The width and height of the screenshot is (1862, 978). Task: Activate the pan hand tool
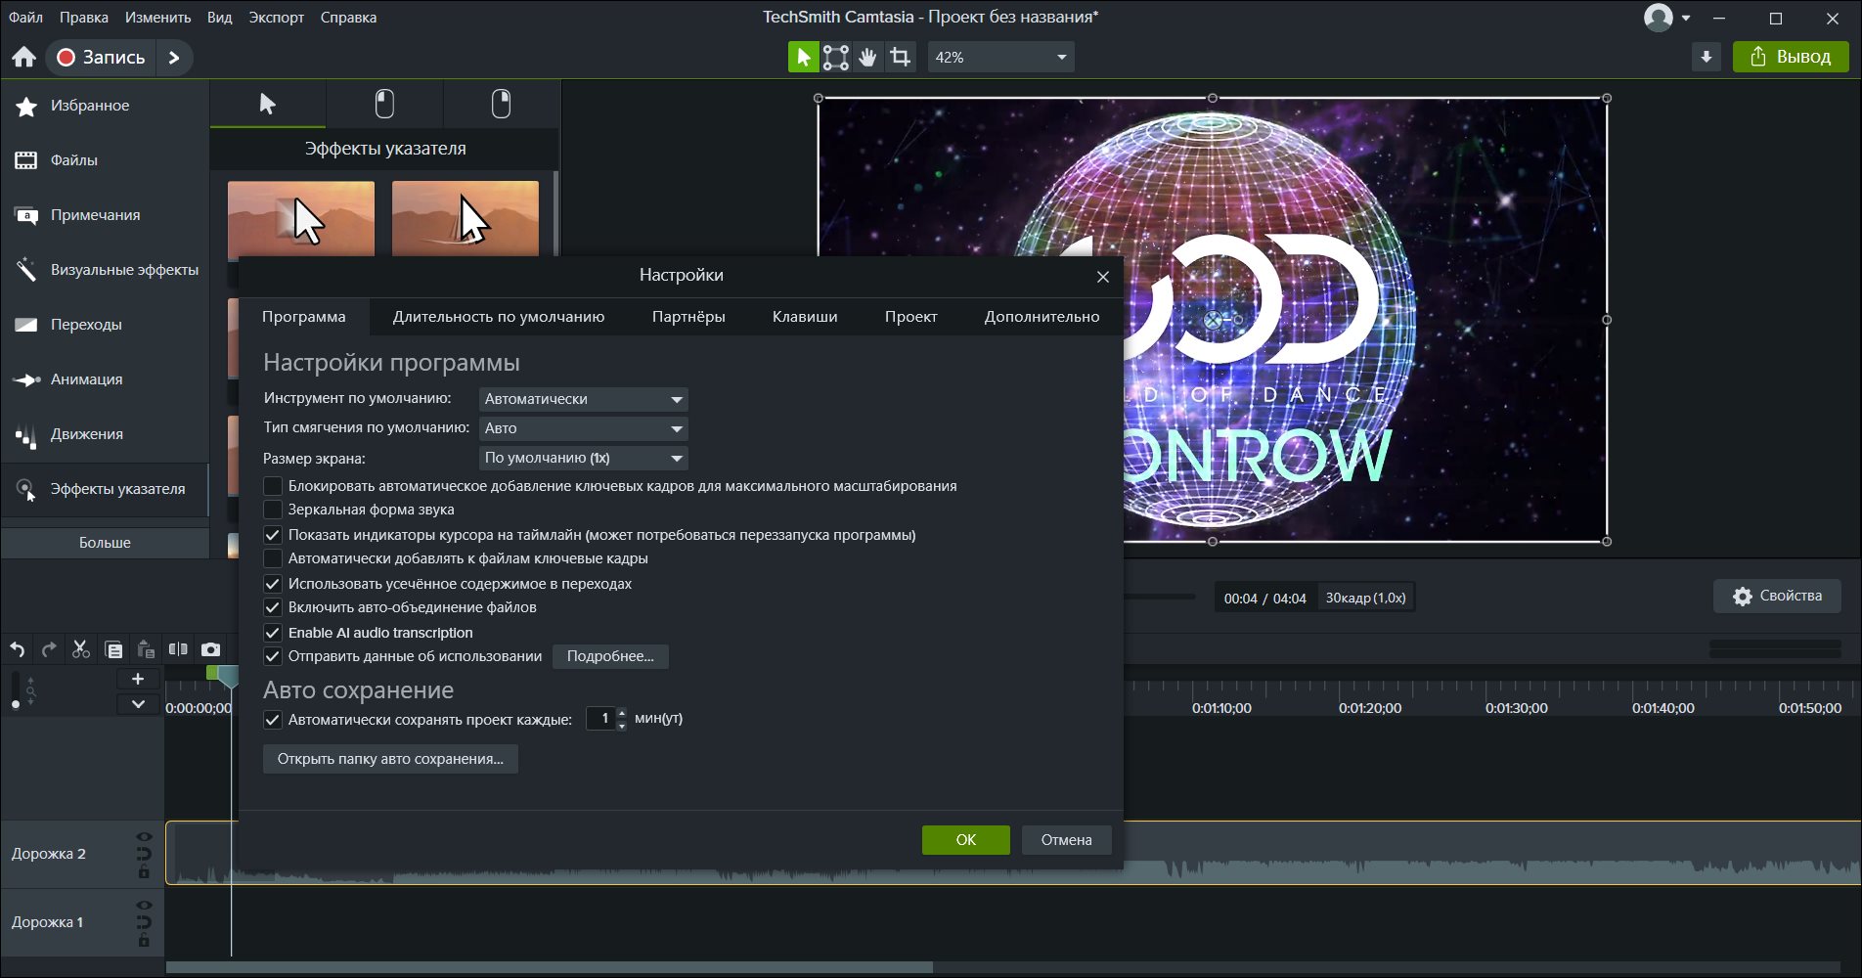867,57
